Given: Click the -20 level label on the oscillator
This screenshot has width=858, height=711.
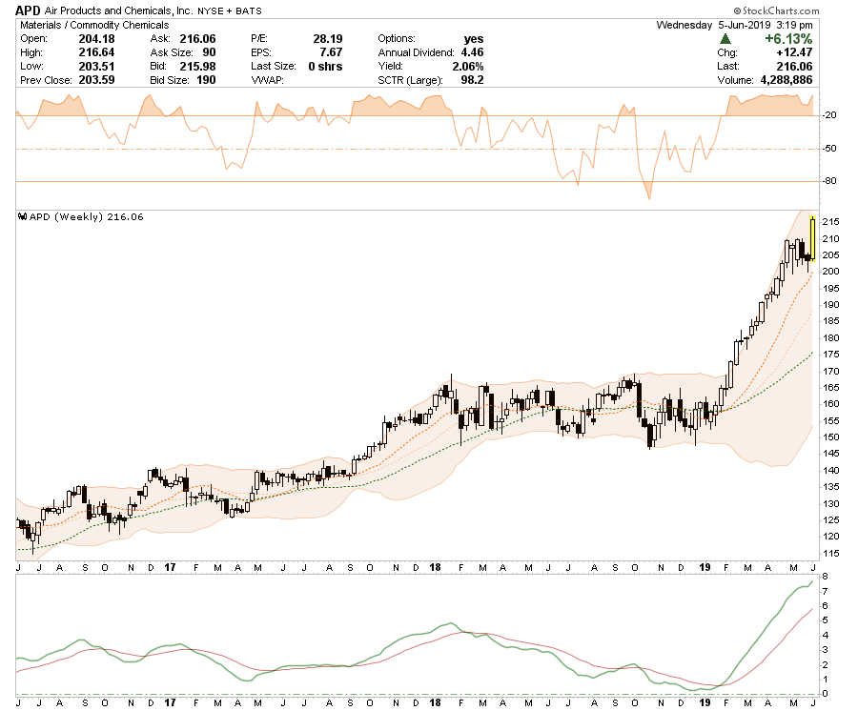Looking at the screenshot, I should point(830,115).
